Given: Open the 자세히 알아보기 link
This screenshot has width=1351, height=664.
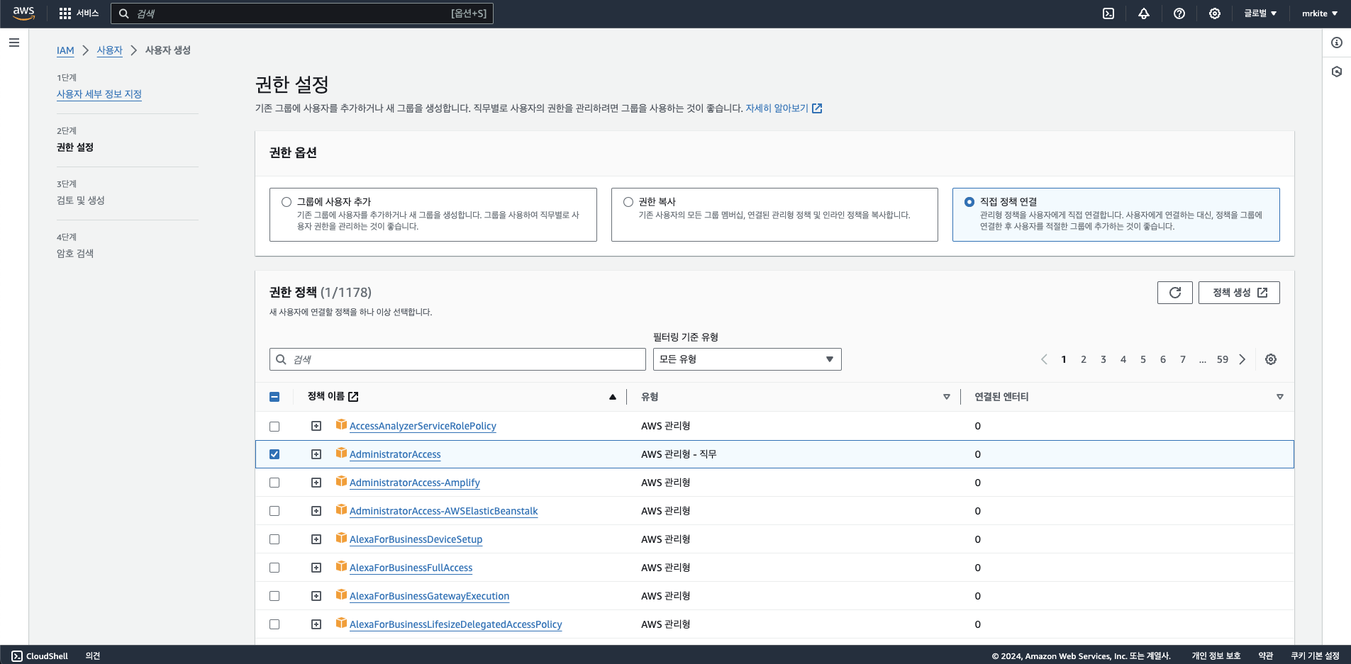Looking at the screenshot, I should [784, 108].
